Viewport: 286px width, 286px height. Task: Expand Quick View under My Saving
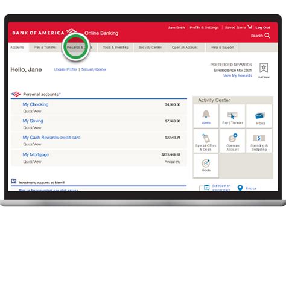pyautogui.click(x=32, y=128)
